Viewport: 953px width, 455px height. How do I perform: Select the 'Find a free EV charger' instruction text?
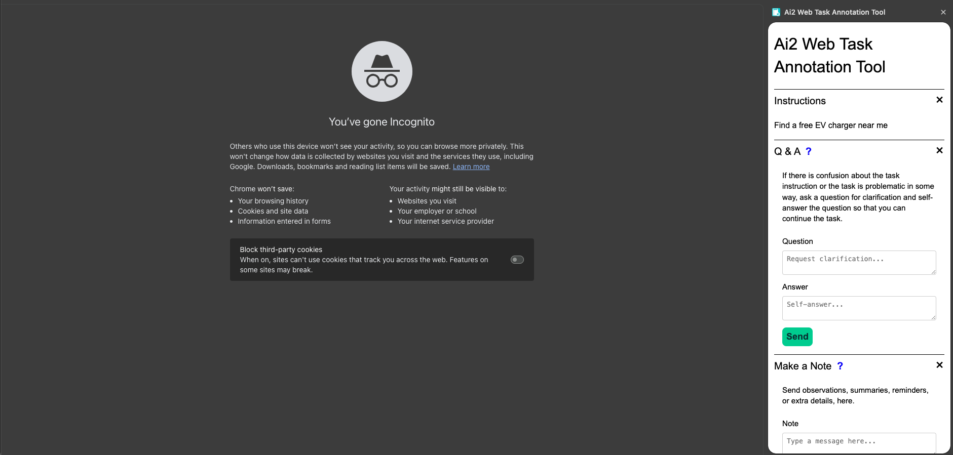[830, 125]
